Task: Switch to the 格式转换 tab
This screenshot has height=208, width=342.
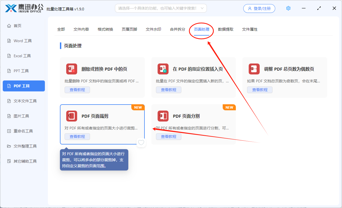Action: (105, 29)
